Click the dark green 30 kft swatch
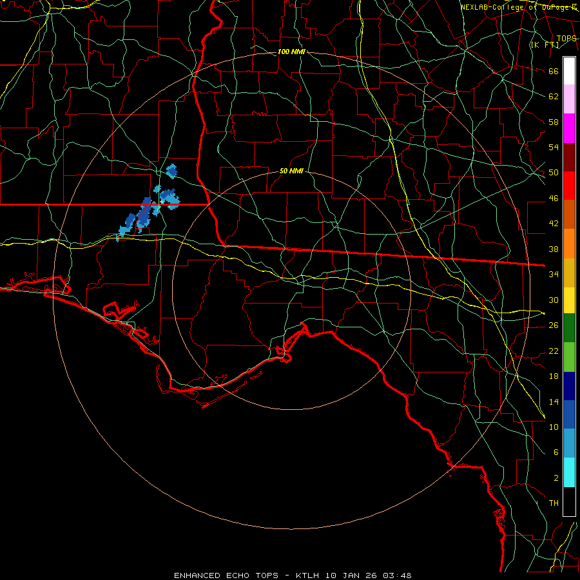Viewport: 580px width, 580px height. coord(569,328)
